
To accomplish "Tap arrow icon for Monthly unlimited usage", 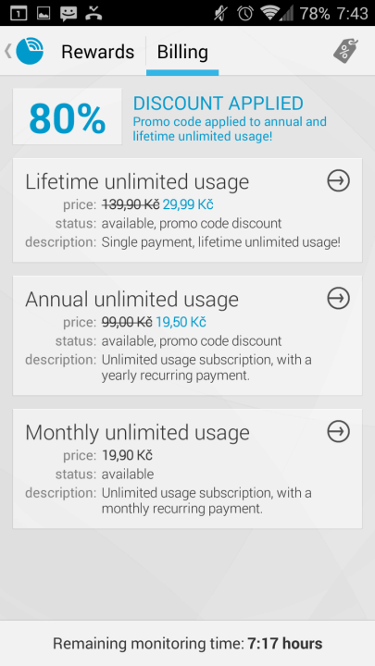I will point(339,432).
